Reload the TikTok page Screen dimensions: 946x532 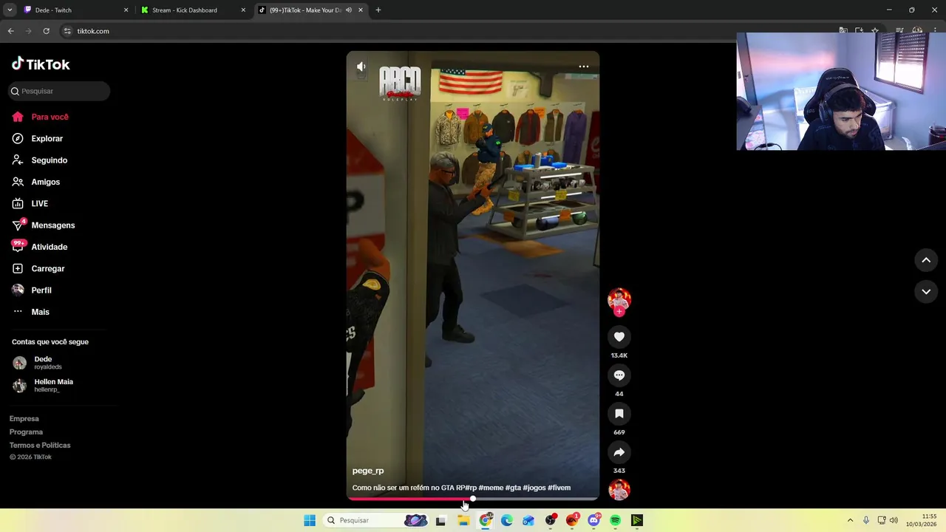pyautogui.click(x=46, y=31)
